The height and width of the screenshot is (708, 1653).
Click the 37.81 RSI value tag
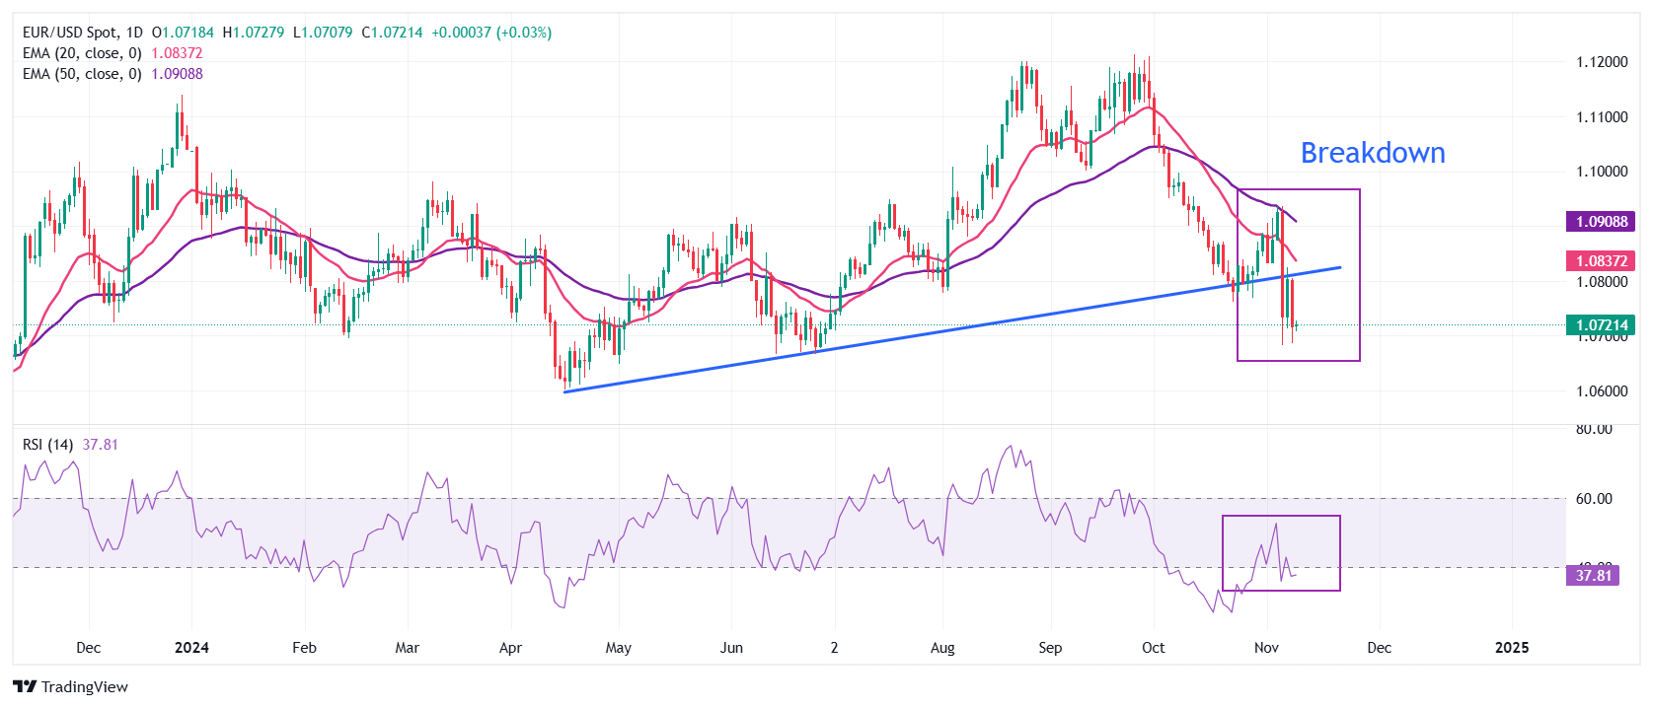click(x=1593, y=575)
